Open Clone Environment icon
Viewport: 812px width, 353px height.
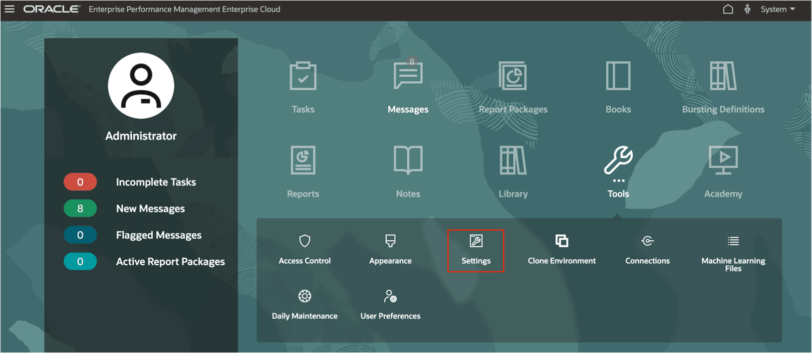pos(562,241)
